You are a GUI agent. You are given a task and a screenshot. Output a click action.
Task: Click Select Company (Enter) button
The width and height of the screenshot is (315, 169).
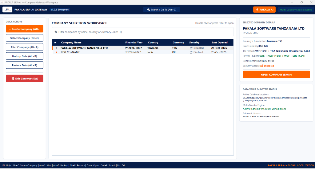pos(25,38)
